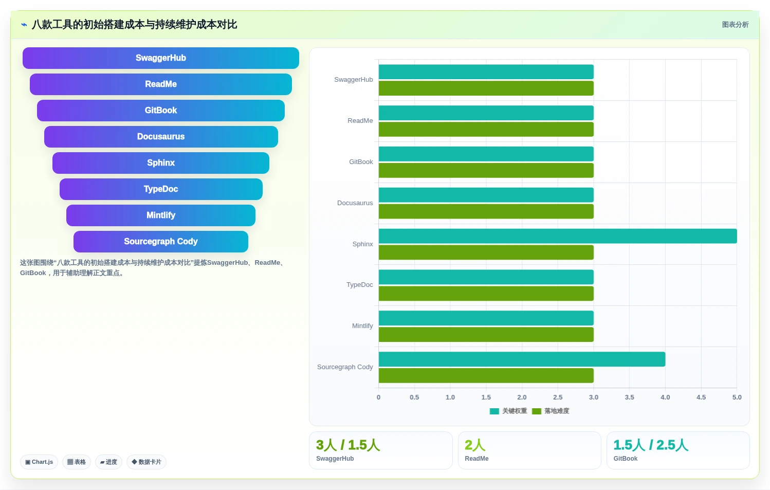Click the teal 关键权重 legend swatch

[x=494, y=411]
